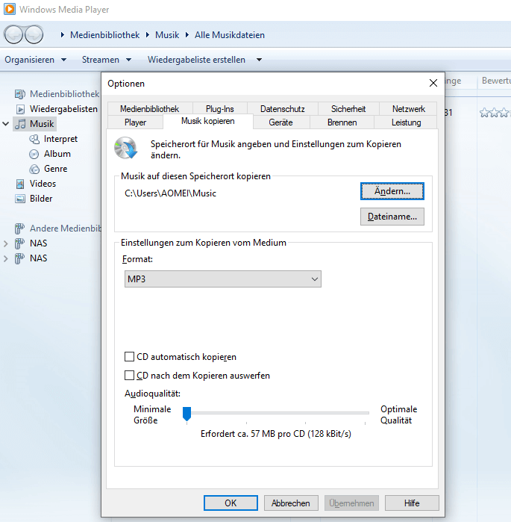Switch to the Player tab
This screenshot has width=511, height=522.
tap(135, 122)
